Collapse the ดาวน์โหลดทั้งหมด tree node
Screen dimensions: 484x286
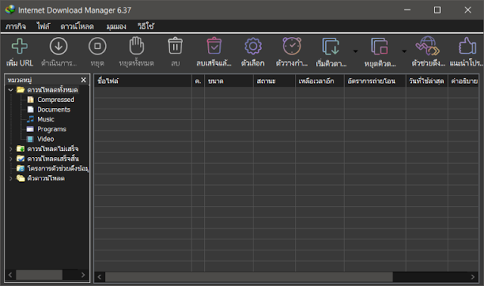click(11, 90)
